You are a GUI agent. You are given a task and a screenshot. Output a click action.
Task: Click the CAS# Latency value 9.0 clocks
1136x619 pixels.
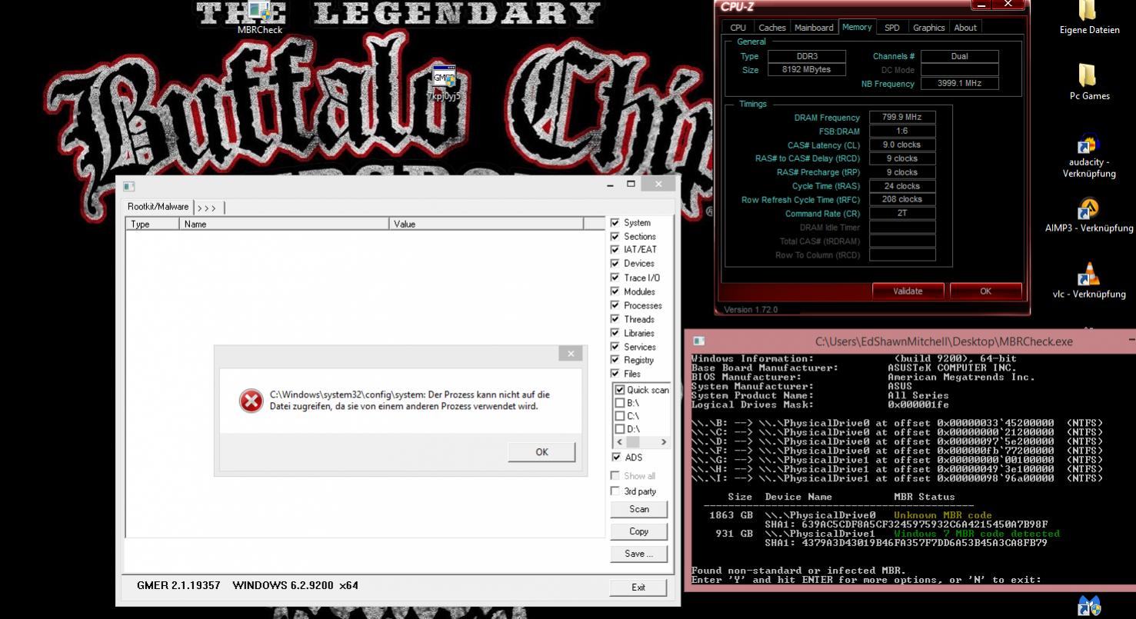902,145
